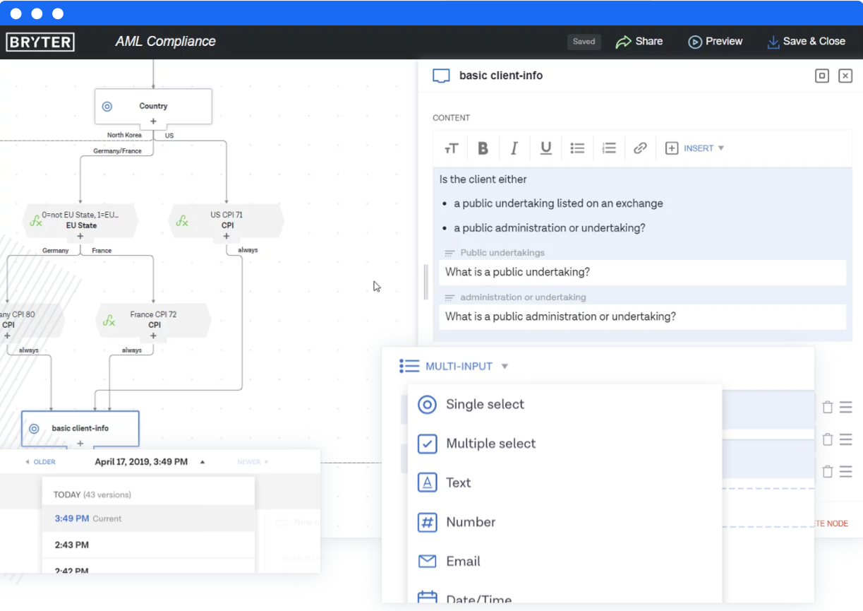Insert a bulleted list

tap(577, 148)
